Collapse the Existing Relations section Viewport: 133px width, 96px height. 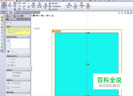coord(29,37)
